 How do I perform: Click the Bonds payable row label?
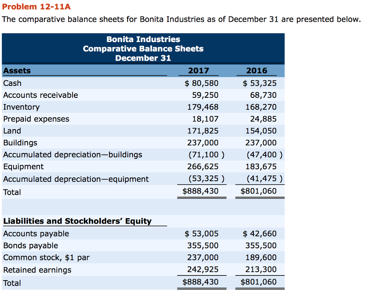pyautogui.click(x=31, y=246)
